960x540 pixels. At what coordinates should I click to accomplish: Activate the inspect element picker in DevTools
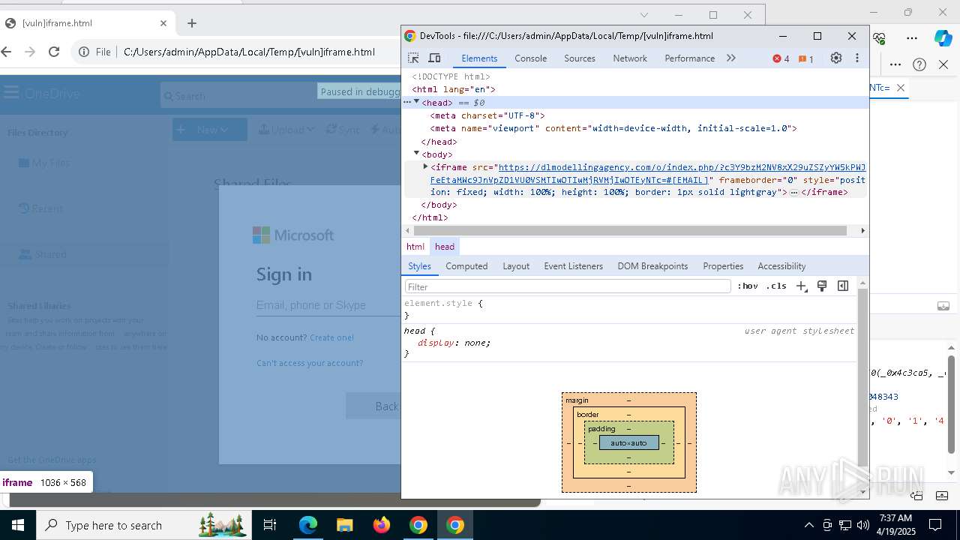(x=413, y=58)
